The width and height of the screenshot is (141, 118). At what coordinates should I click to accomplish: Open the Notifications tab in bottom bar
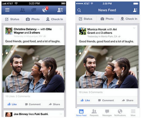(120, 113)
